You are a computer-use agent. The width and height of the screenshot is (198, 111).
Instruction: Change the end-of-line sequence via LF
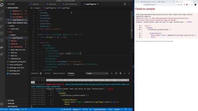pos(91,109)
